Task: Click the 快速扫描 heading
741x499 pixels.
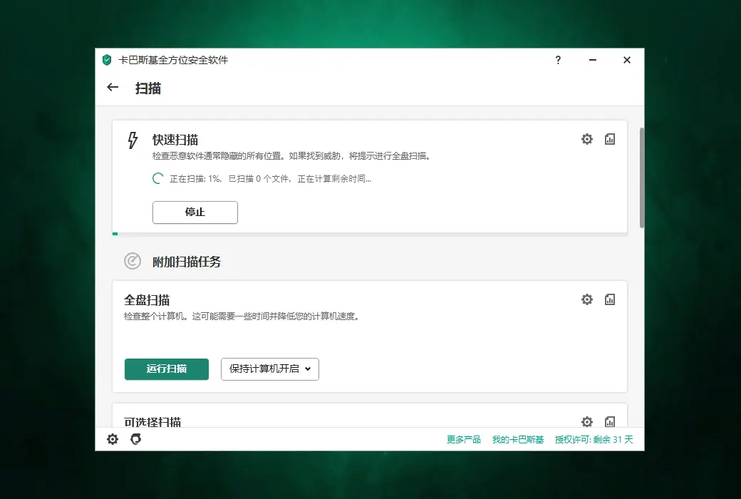Action: pos(175,140)
